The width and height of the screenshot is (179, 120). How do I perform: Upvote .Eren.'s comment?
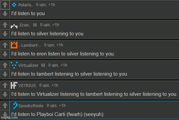[x=4, y=25]
